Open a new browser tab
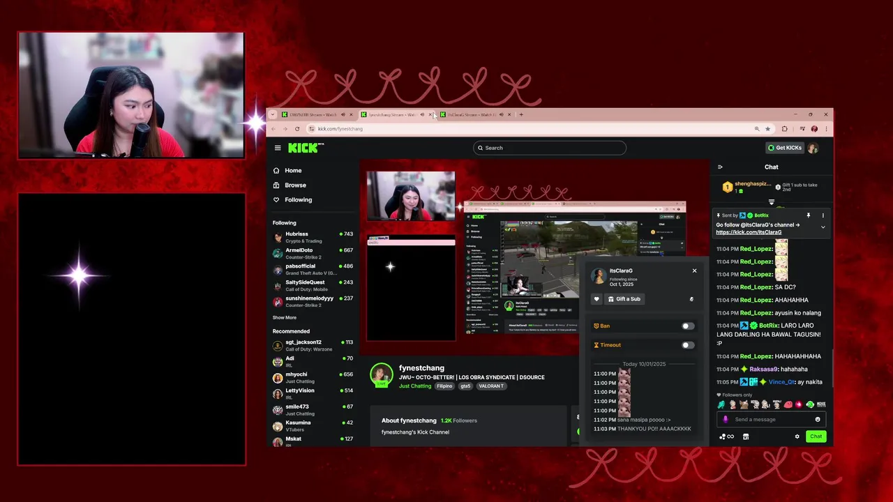The height and width of the screenshot is (502, 893). point(521,114)
